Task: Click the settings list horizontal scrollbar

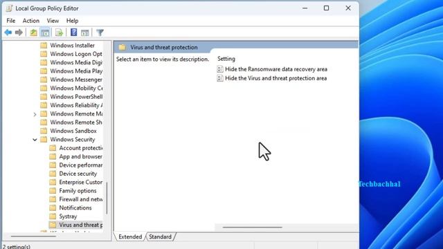Action: coord(252,227)
